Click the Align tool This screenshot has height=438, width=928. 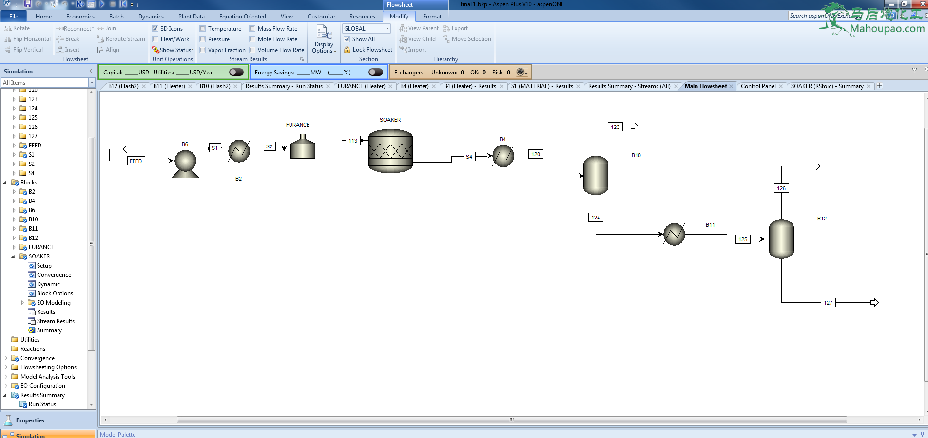108,50
